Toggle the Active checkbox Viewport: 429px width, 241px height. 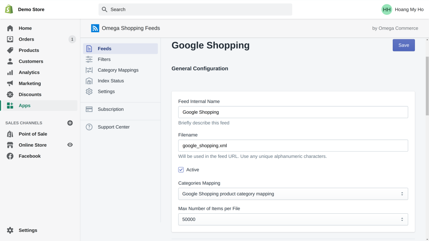(x=181, y=170)
